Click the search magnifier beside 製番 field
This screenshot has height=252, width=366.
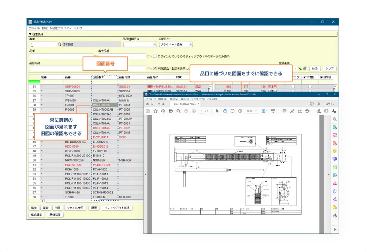coord(59,44)
